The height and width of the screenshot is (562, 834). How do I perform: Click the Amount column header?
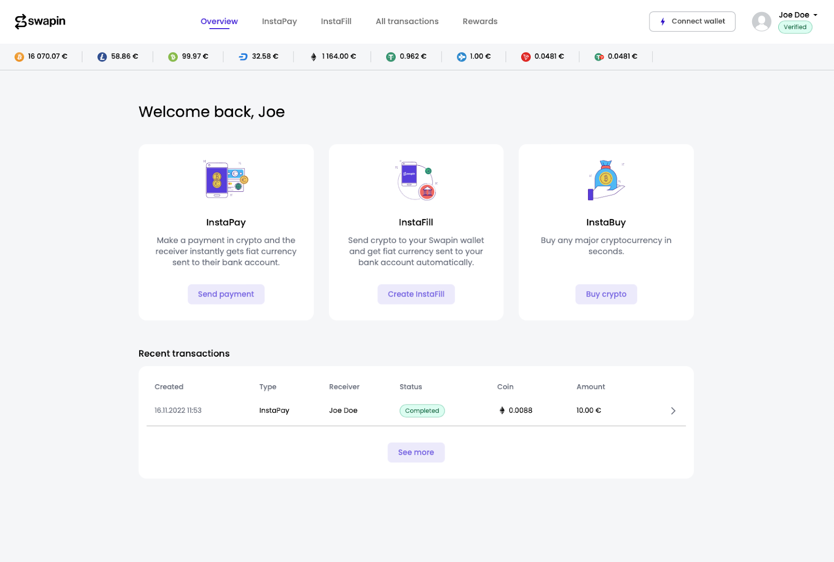[591, 387]
